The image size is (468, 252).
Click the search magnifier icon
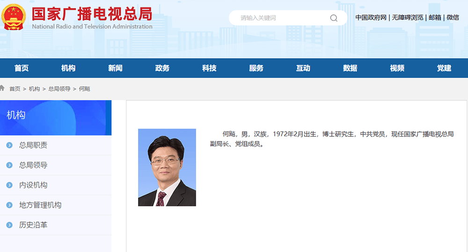[x=334, y=18]
